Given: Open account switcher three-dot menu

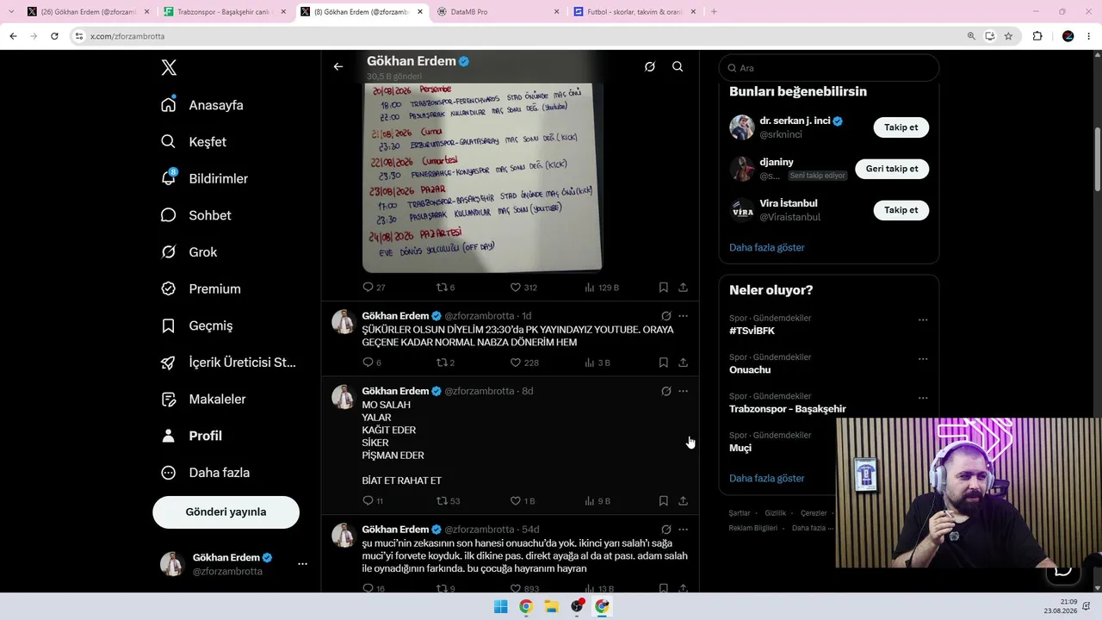Looking at the screenshot, I should 302,564.
